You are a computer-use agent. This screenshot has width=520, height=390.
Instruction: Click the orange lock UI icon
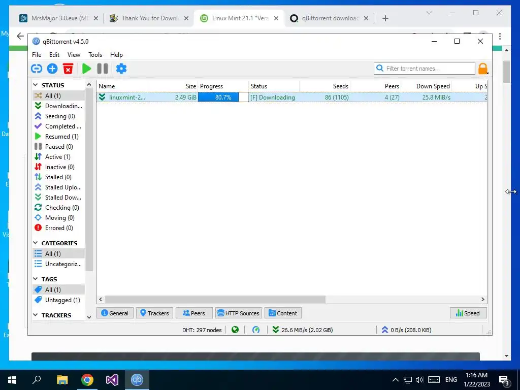[x=483, y=69]
